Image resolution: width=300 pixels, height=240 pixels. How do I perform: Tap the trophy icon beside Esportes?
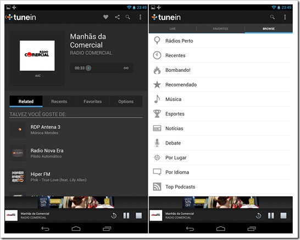point(157,114)
